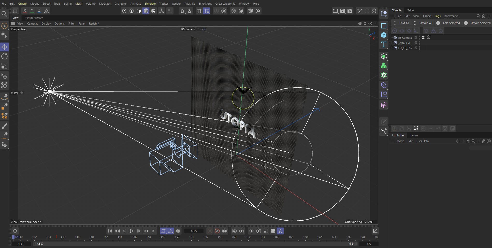Expand the EU_CP_T15 object tree
Screen dimensions: 492x248
coord(391,48)
